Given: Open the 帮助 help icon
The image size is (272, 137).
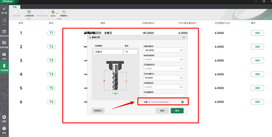Looking at the screenshot, I should tap(4, 130).
